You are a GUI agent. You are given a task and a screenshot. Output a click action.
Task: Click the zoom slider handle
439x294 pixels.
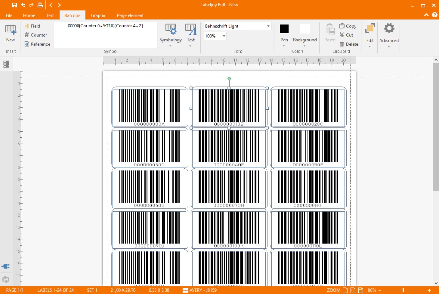coord(403,290)
